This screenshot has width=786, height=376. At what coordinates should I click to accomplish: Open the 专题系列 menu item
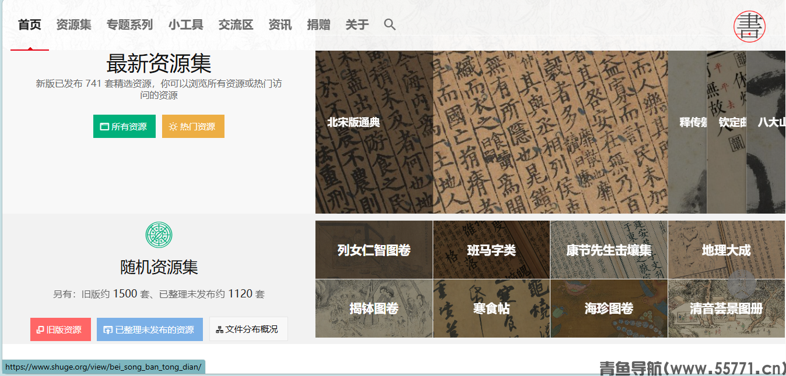[130, 24]
